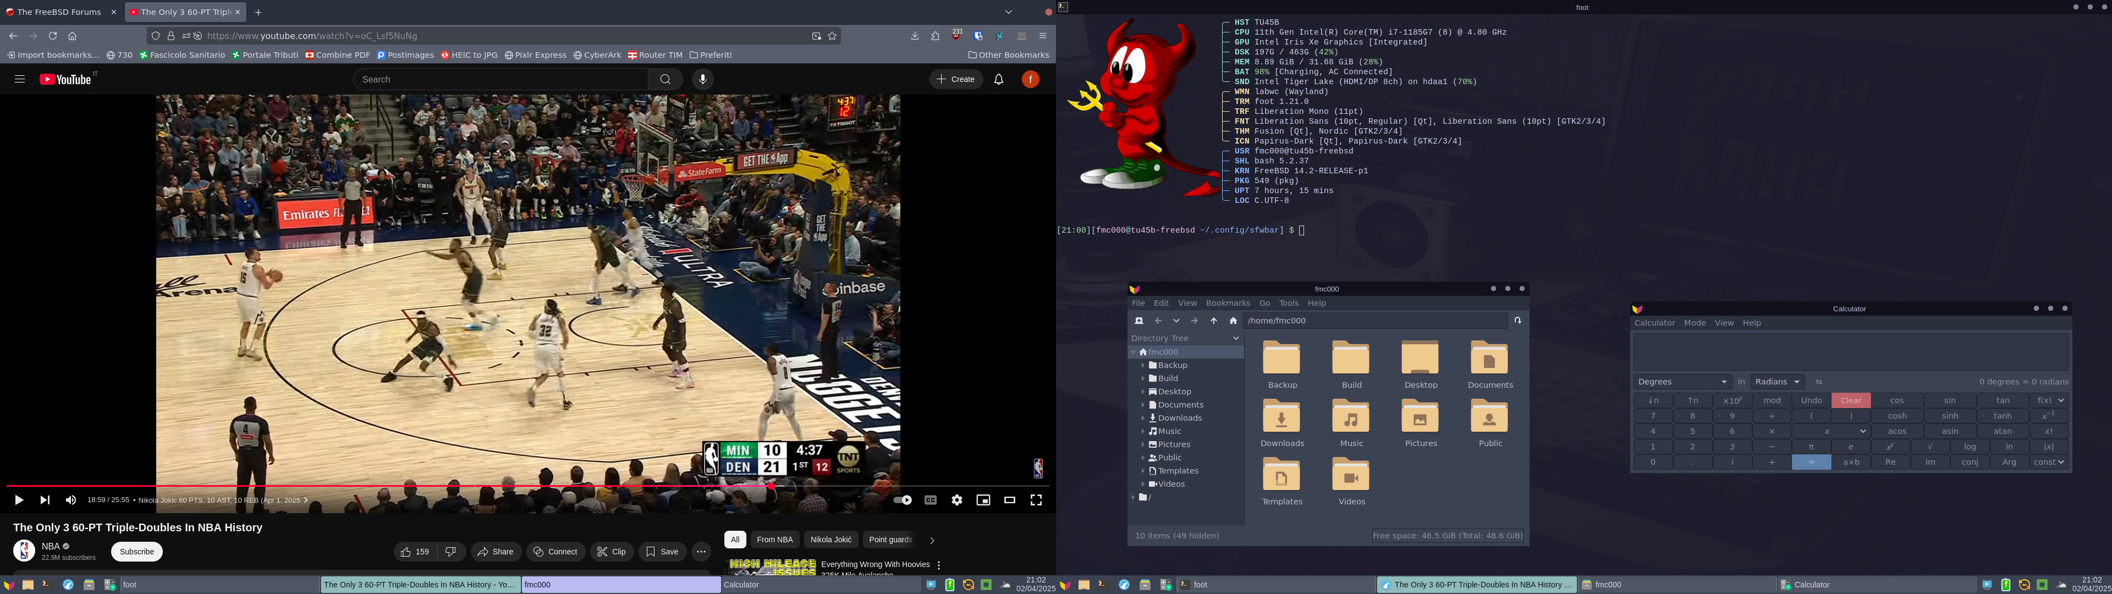Swap the calculator conversion units
The image size is (2112, 594).
point(1818,382)
